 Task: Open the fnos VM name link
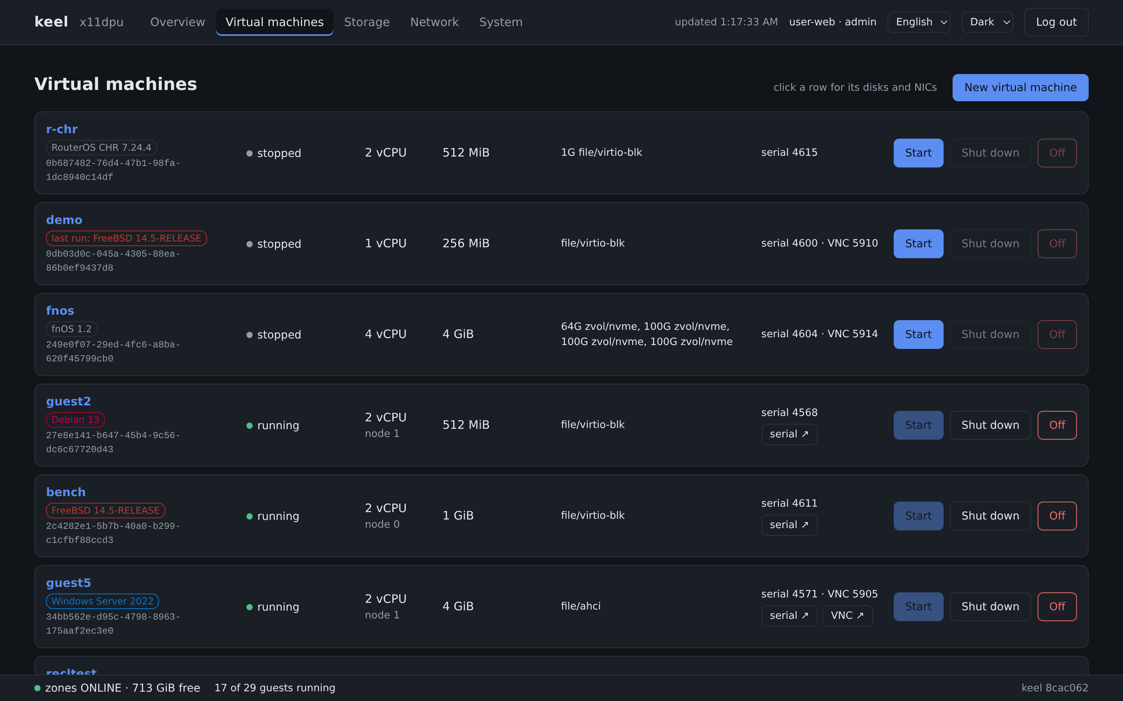click(x=60, y=311)
